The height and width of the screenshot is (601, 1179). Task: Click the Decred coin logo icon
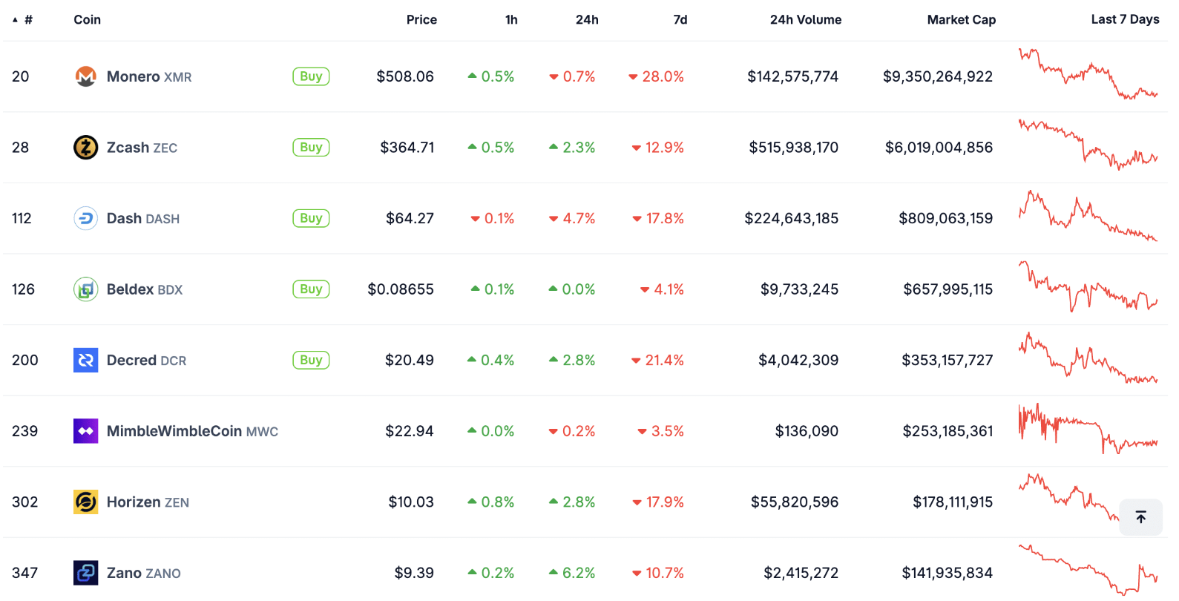(x=86, y=360)
